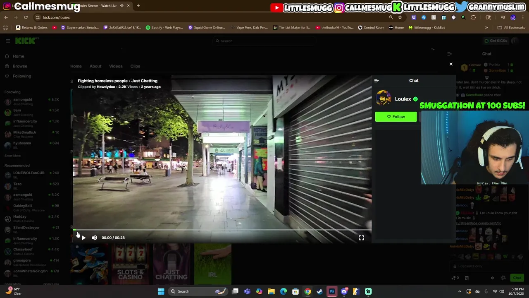The image size is (529, 298).
Task: Click Get KICKs button
Action: click(496, 41)
